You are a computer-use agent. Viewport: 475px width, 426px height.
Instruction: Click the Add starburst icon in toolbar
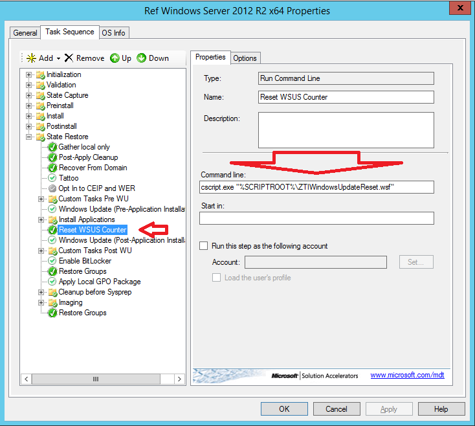(x=30, y=58)
